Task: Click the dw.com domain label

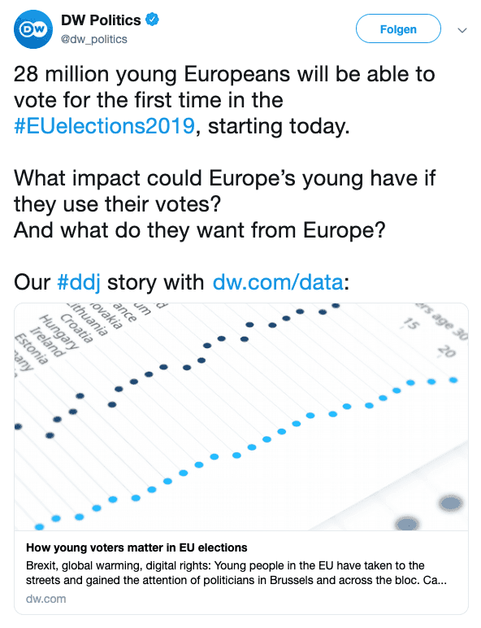Action: [x=46, y=599]
